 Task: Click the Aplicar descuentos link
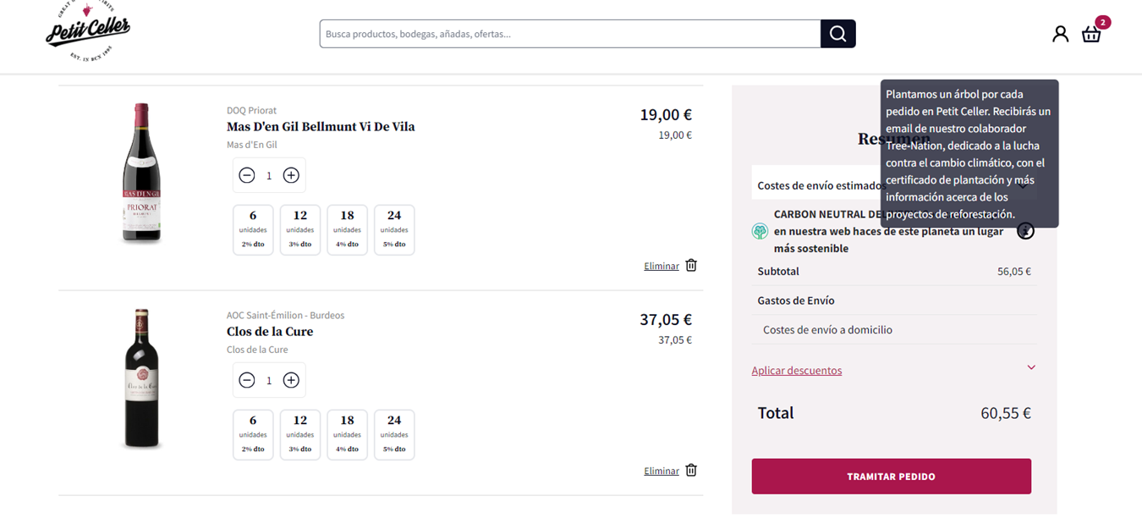(x=797, y=371)
